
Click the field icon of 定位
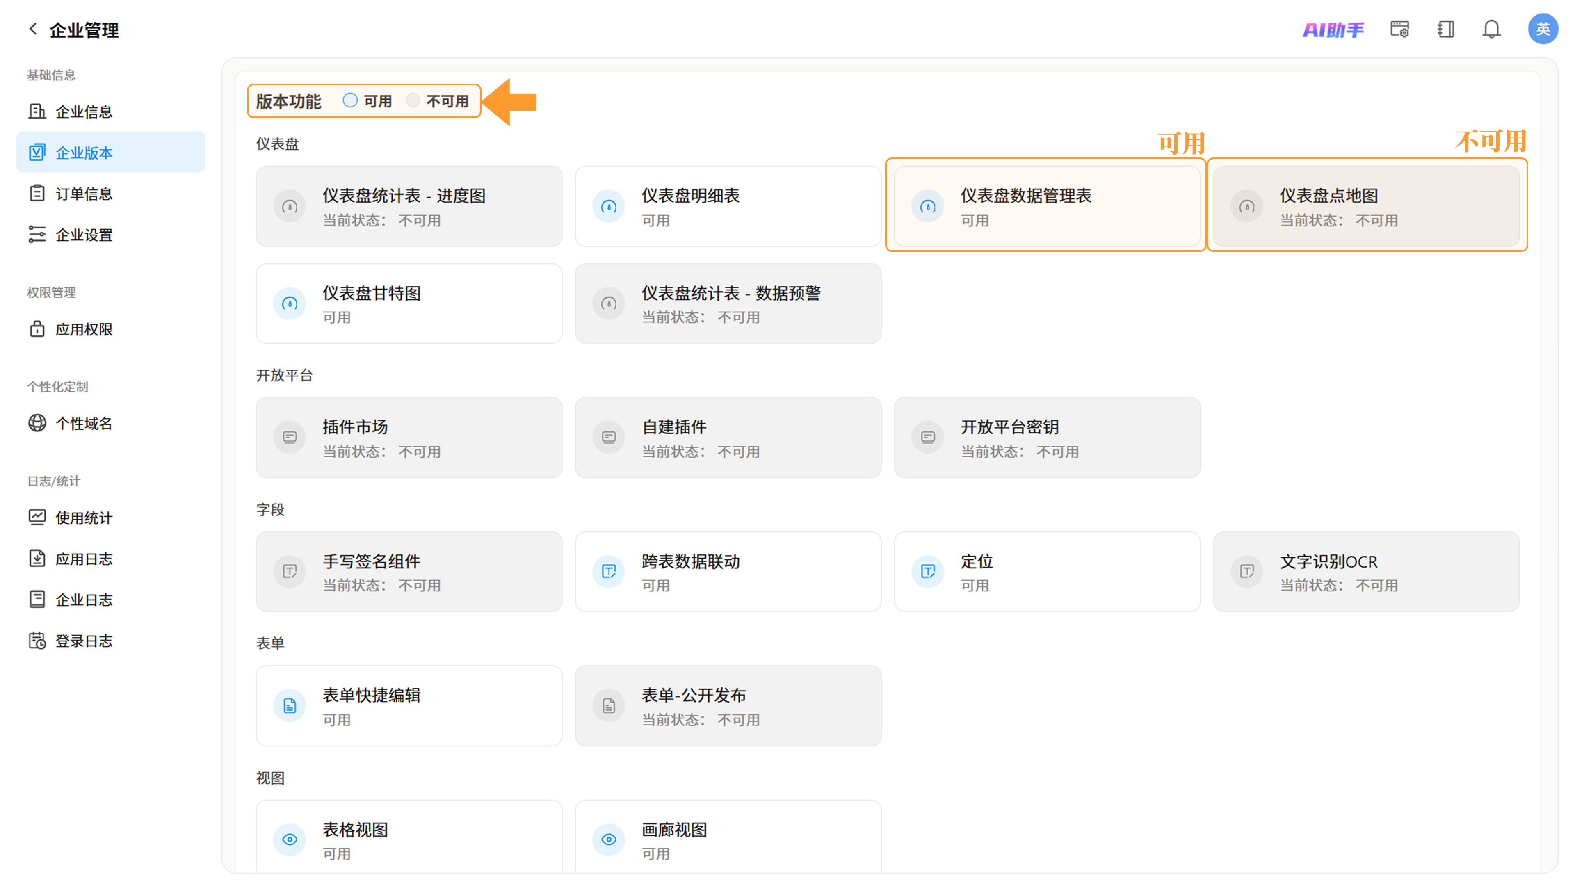pos(928,571)
